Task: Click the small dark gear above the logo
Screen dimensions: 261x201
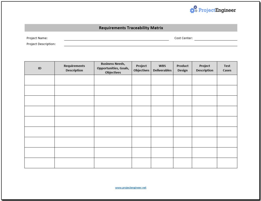Action: (195, 7)
